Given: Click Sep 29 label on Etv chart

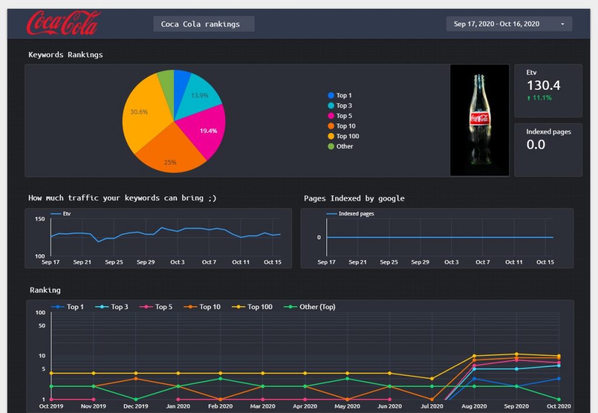Looking at the screenshot, I should [145, 262].
